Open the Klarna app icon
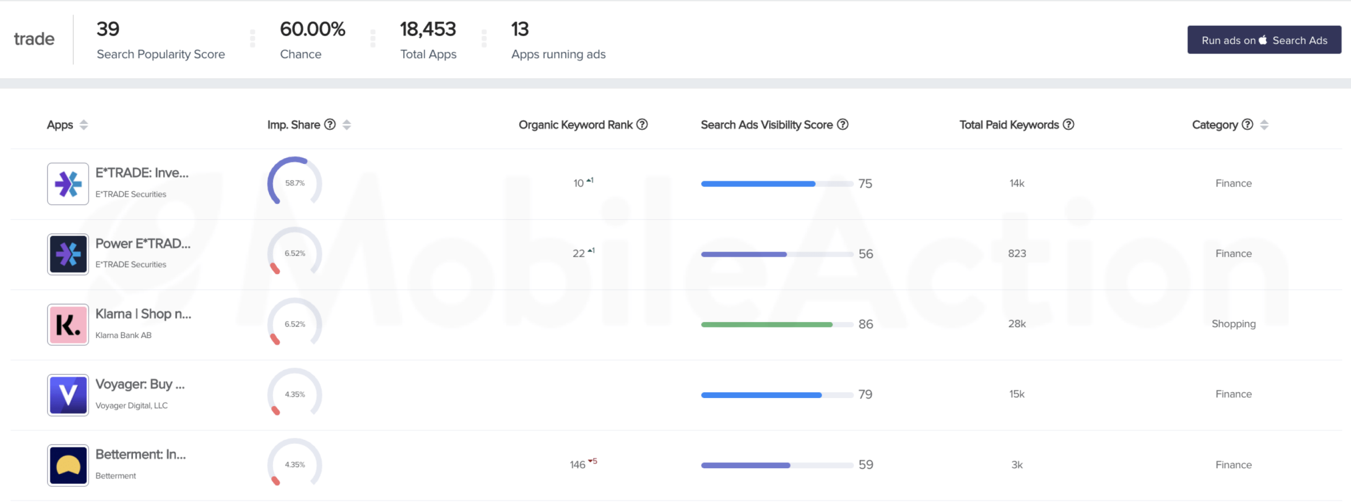The width and height of the screenshot is (1351, 502). point(68,324)
